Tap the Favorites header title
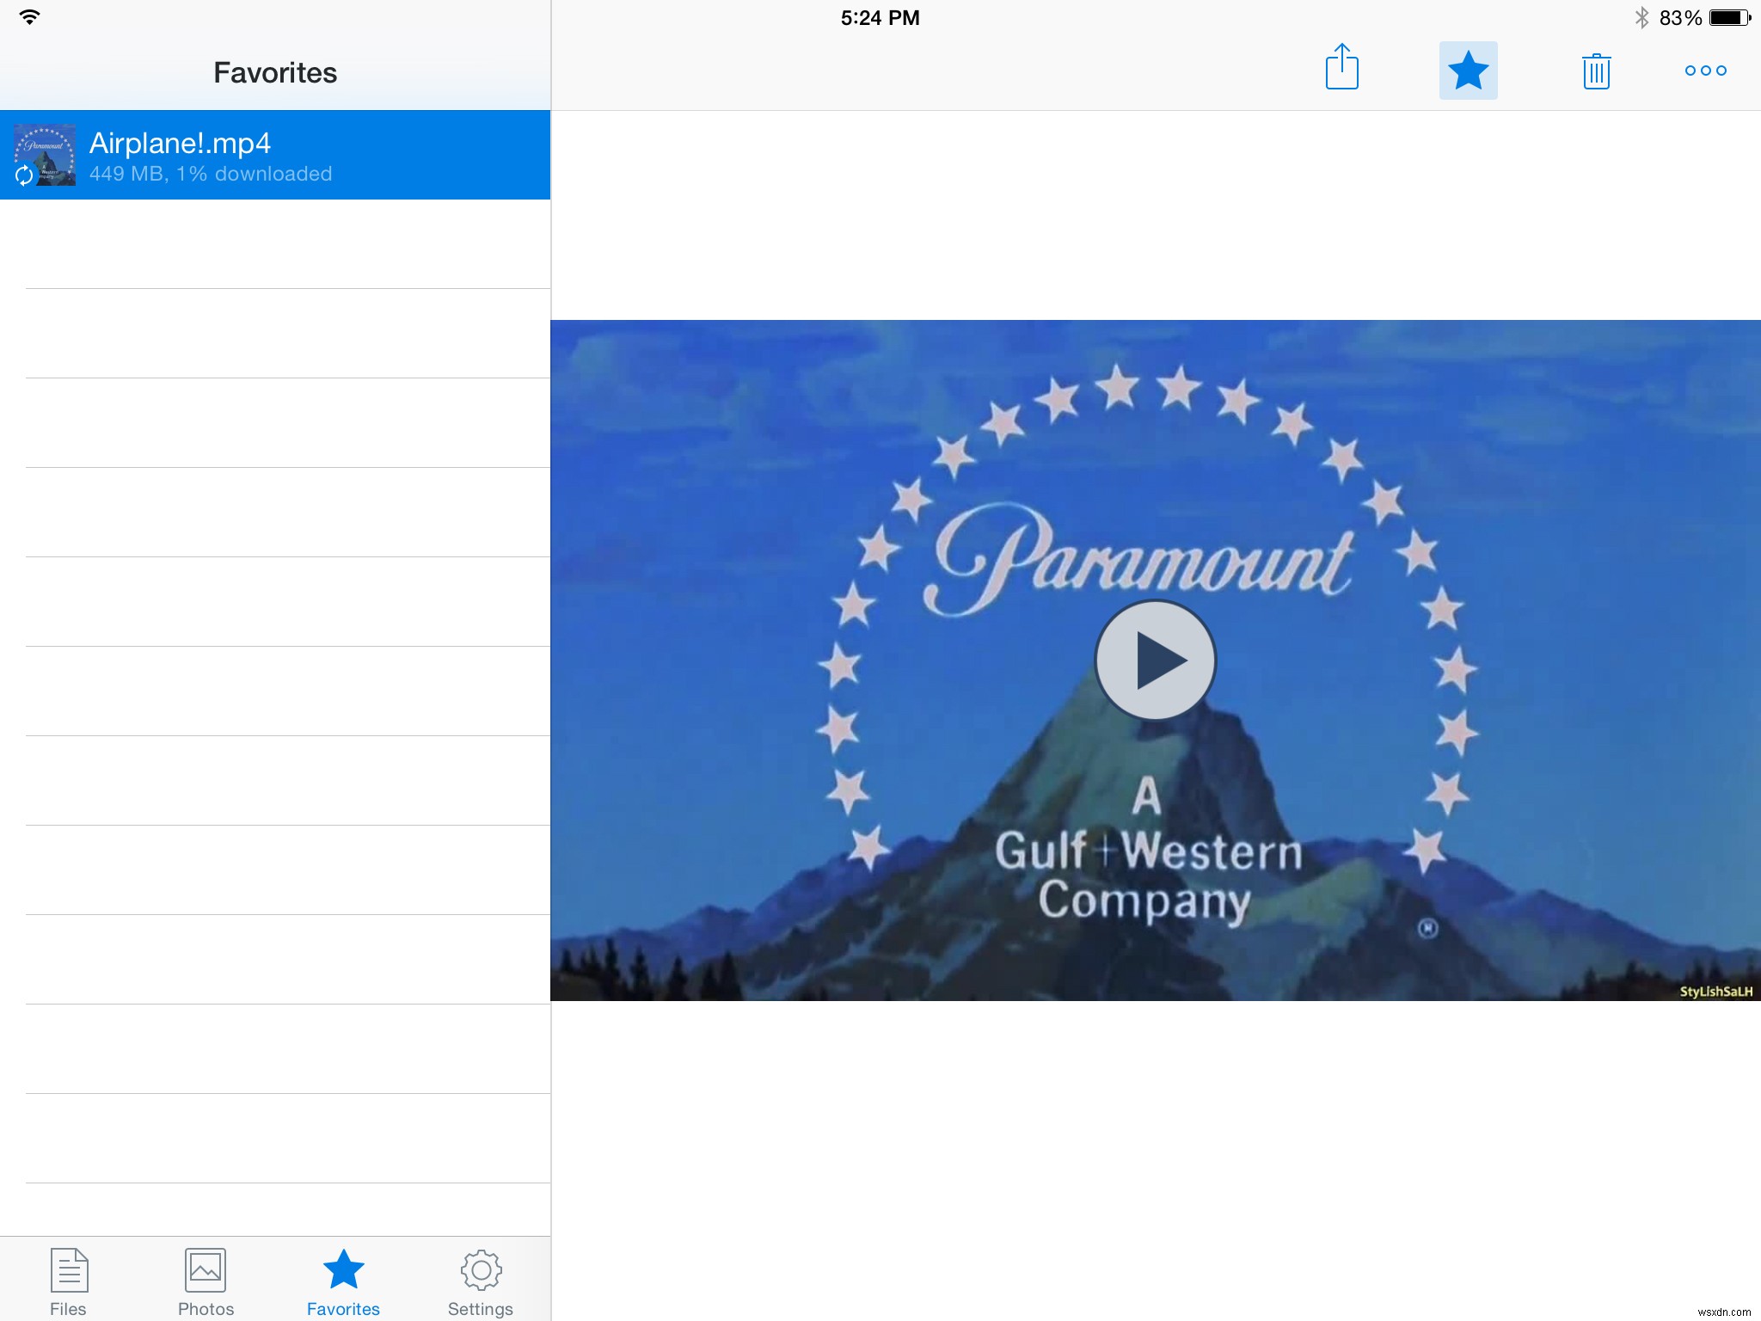Viewport: 1761px width, 1321px height. (x=274, y=72)
